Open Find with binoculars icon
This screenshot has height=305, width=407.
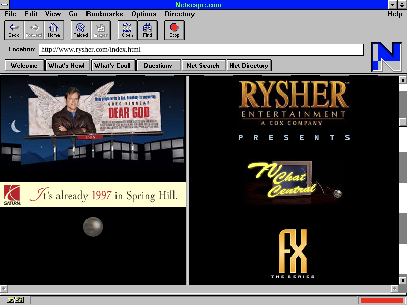point(148,30)
